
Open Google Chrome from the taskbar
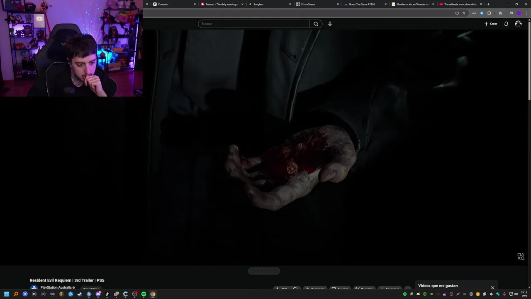click(153, 294)
